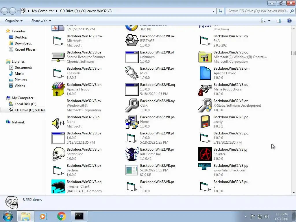Click CD Drive (D:) VXHeaven breadcrumb segment
The image size is (296, 222).
(86, 11)
